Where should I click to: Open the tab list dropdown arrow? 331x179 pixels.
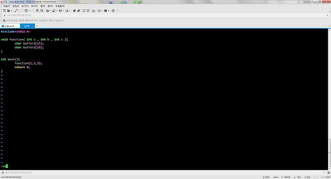pos(329,26)
